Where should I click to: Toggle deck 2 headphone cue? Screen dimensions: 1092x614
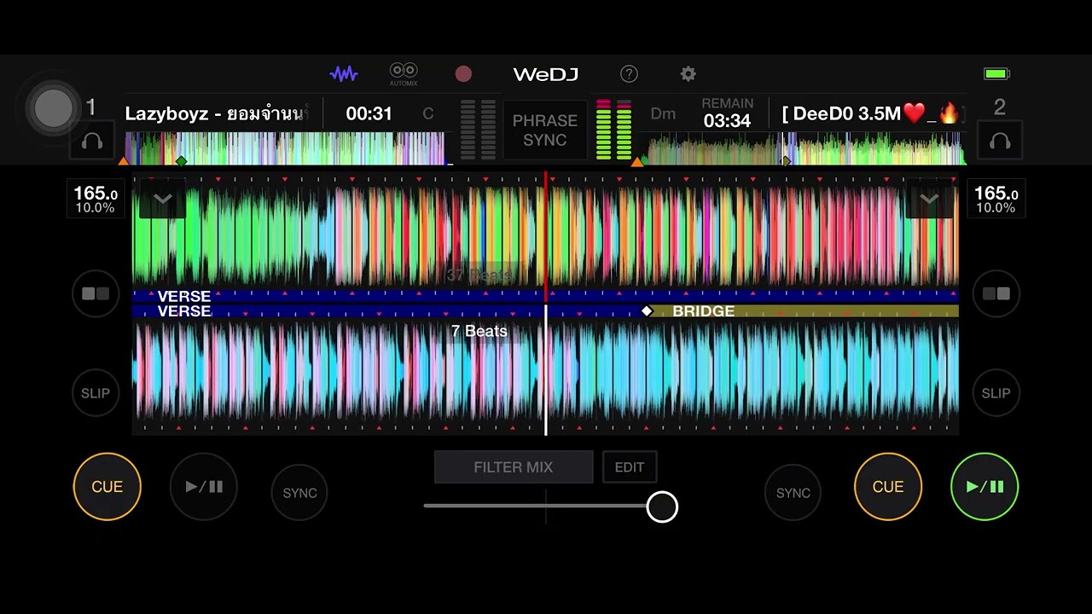[x=1000, y=142]
